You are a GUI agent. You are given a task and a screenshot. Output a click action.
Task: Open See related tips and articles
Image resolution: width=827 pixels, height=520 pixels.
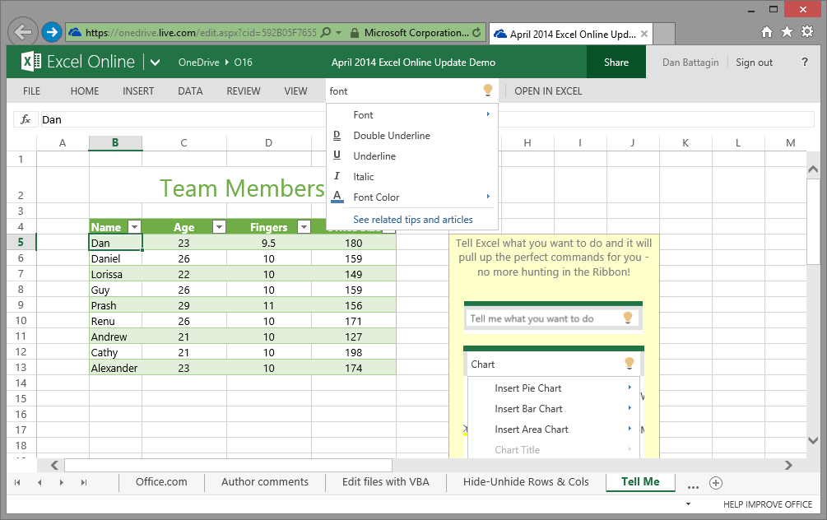coord(411,219)
